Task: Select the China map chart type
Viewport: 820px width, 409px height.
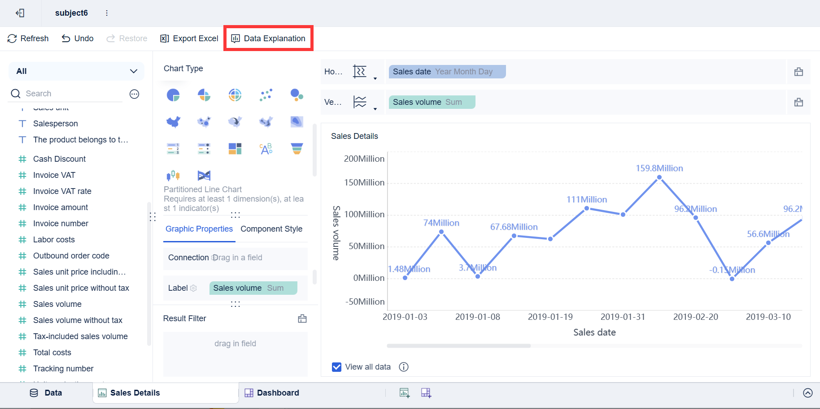Action: pyautogui.click(x=173, y=121)
